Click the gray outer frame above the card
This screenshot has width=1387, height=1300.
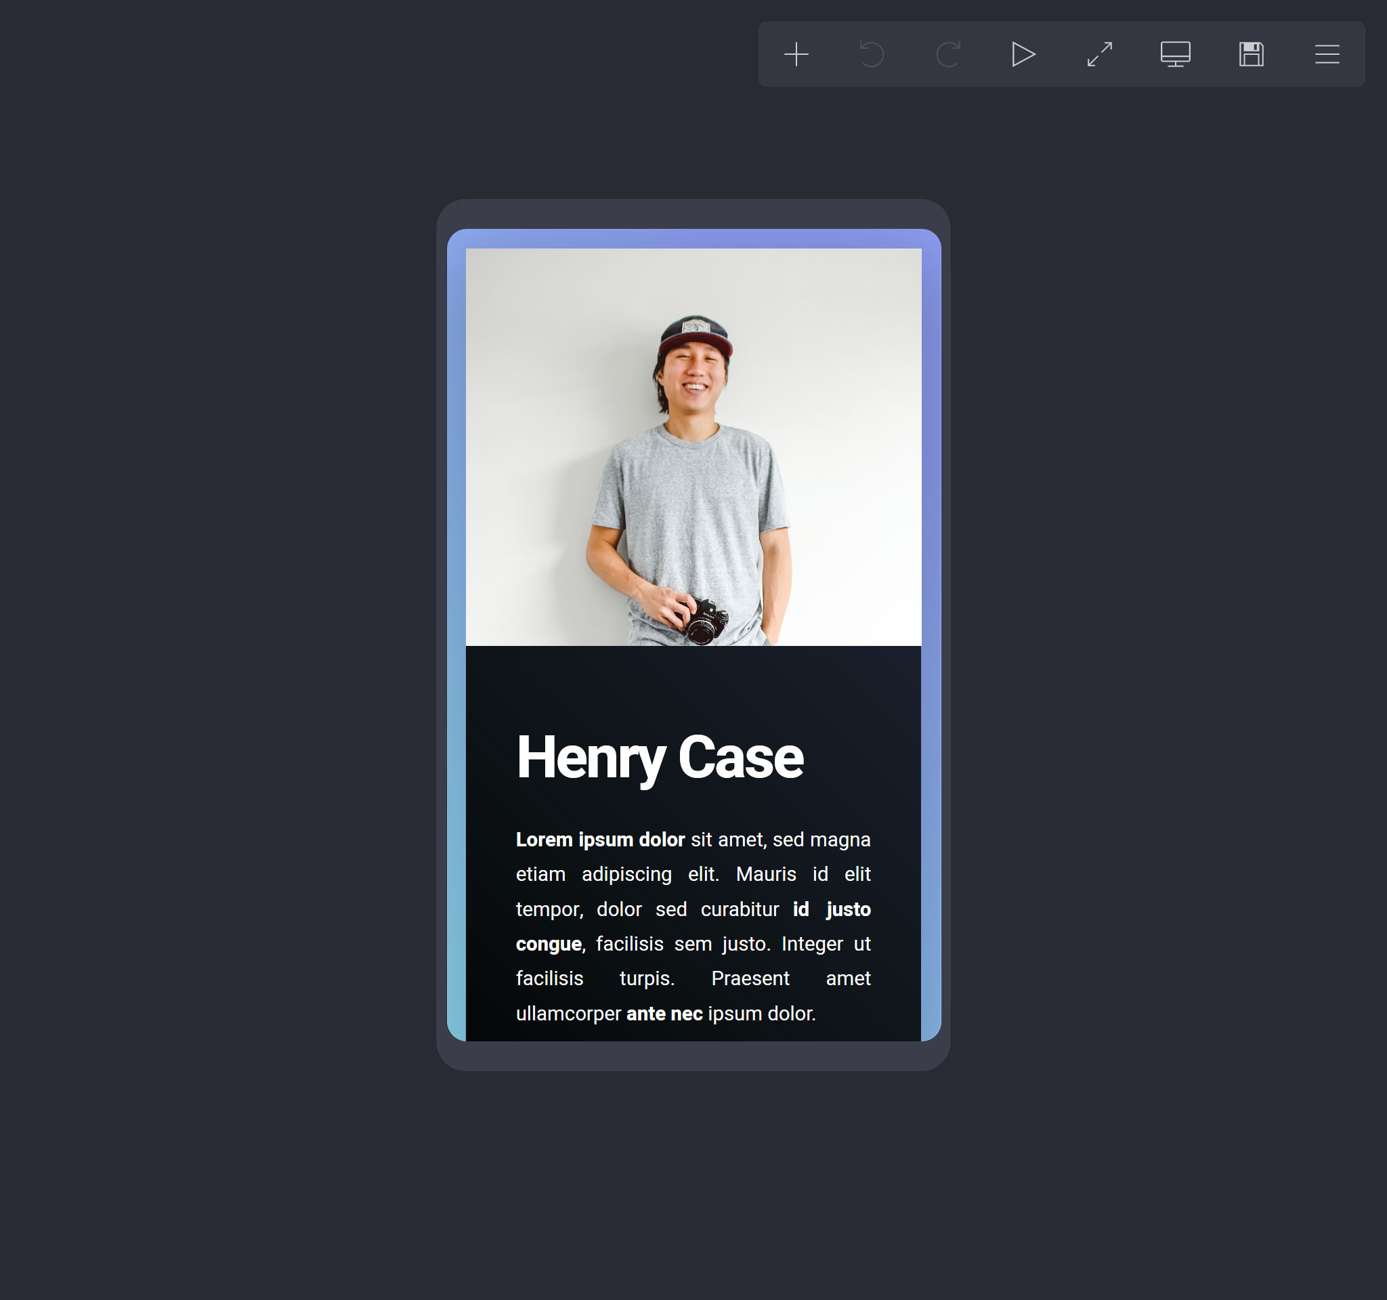pos(693,214)
